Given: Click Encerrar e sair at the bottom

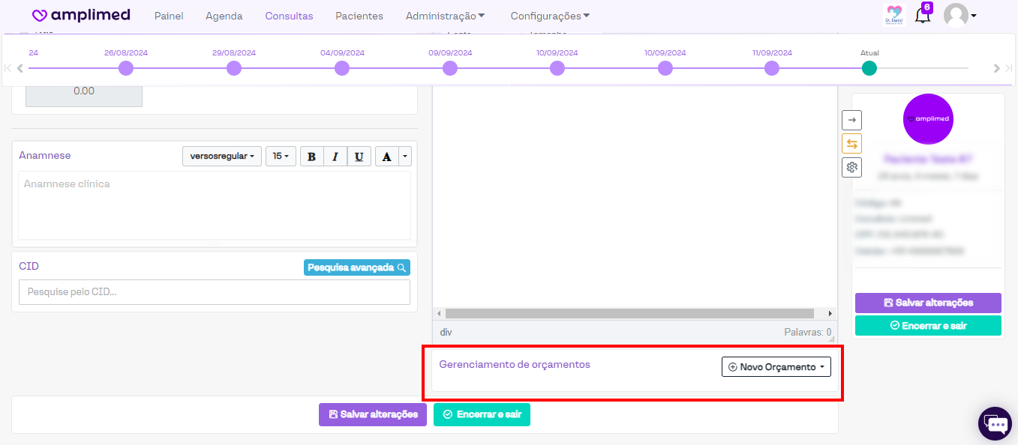Looking at the screenshot, I should (482, 414).
